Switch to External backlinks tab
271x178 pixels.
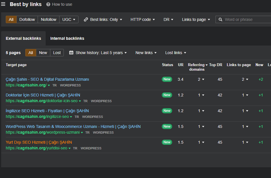coord(23,38)
